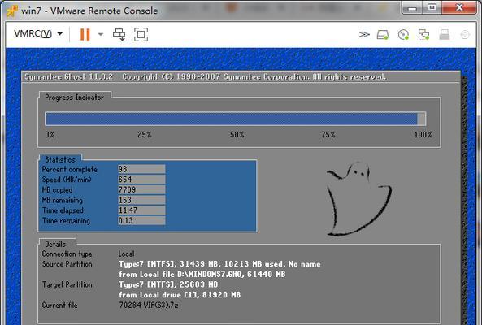Screen dimensions: 482x325
Task: Click the Symantec Ghost 11.0.2 copyright header
Action: [x=205, y=77]
